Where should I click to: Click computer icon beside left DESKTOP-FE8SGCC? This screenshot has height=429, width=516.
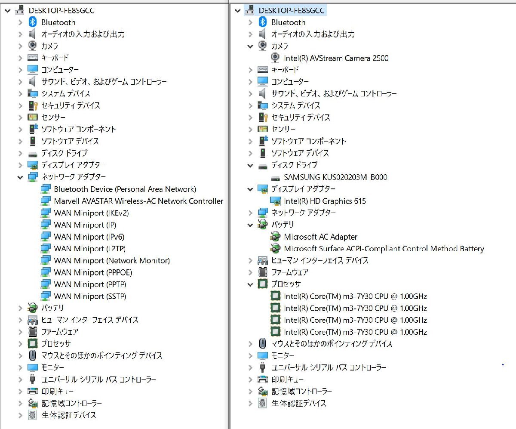pos(20,10)
